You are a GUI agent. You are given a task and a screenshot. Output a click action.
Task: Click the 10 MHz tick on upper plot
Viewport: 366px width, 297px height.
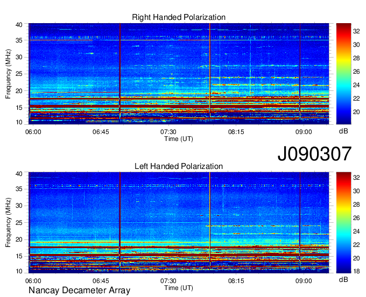[x=19, y=122]
